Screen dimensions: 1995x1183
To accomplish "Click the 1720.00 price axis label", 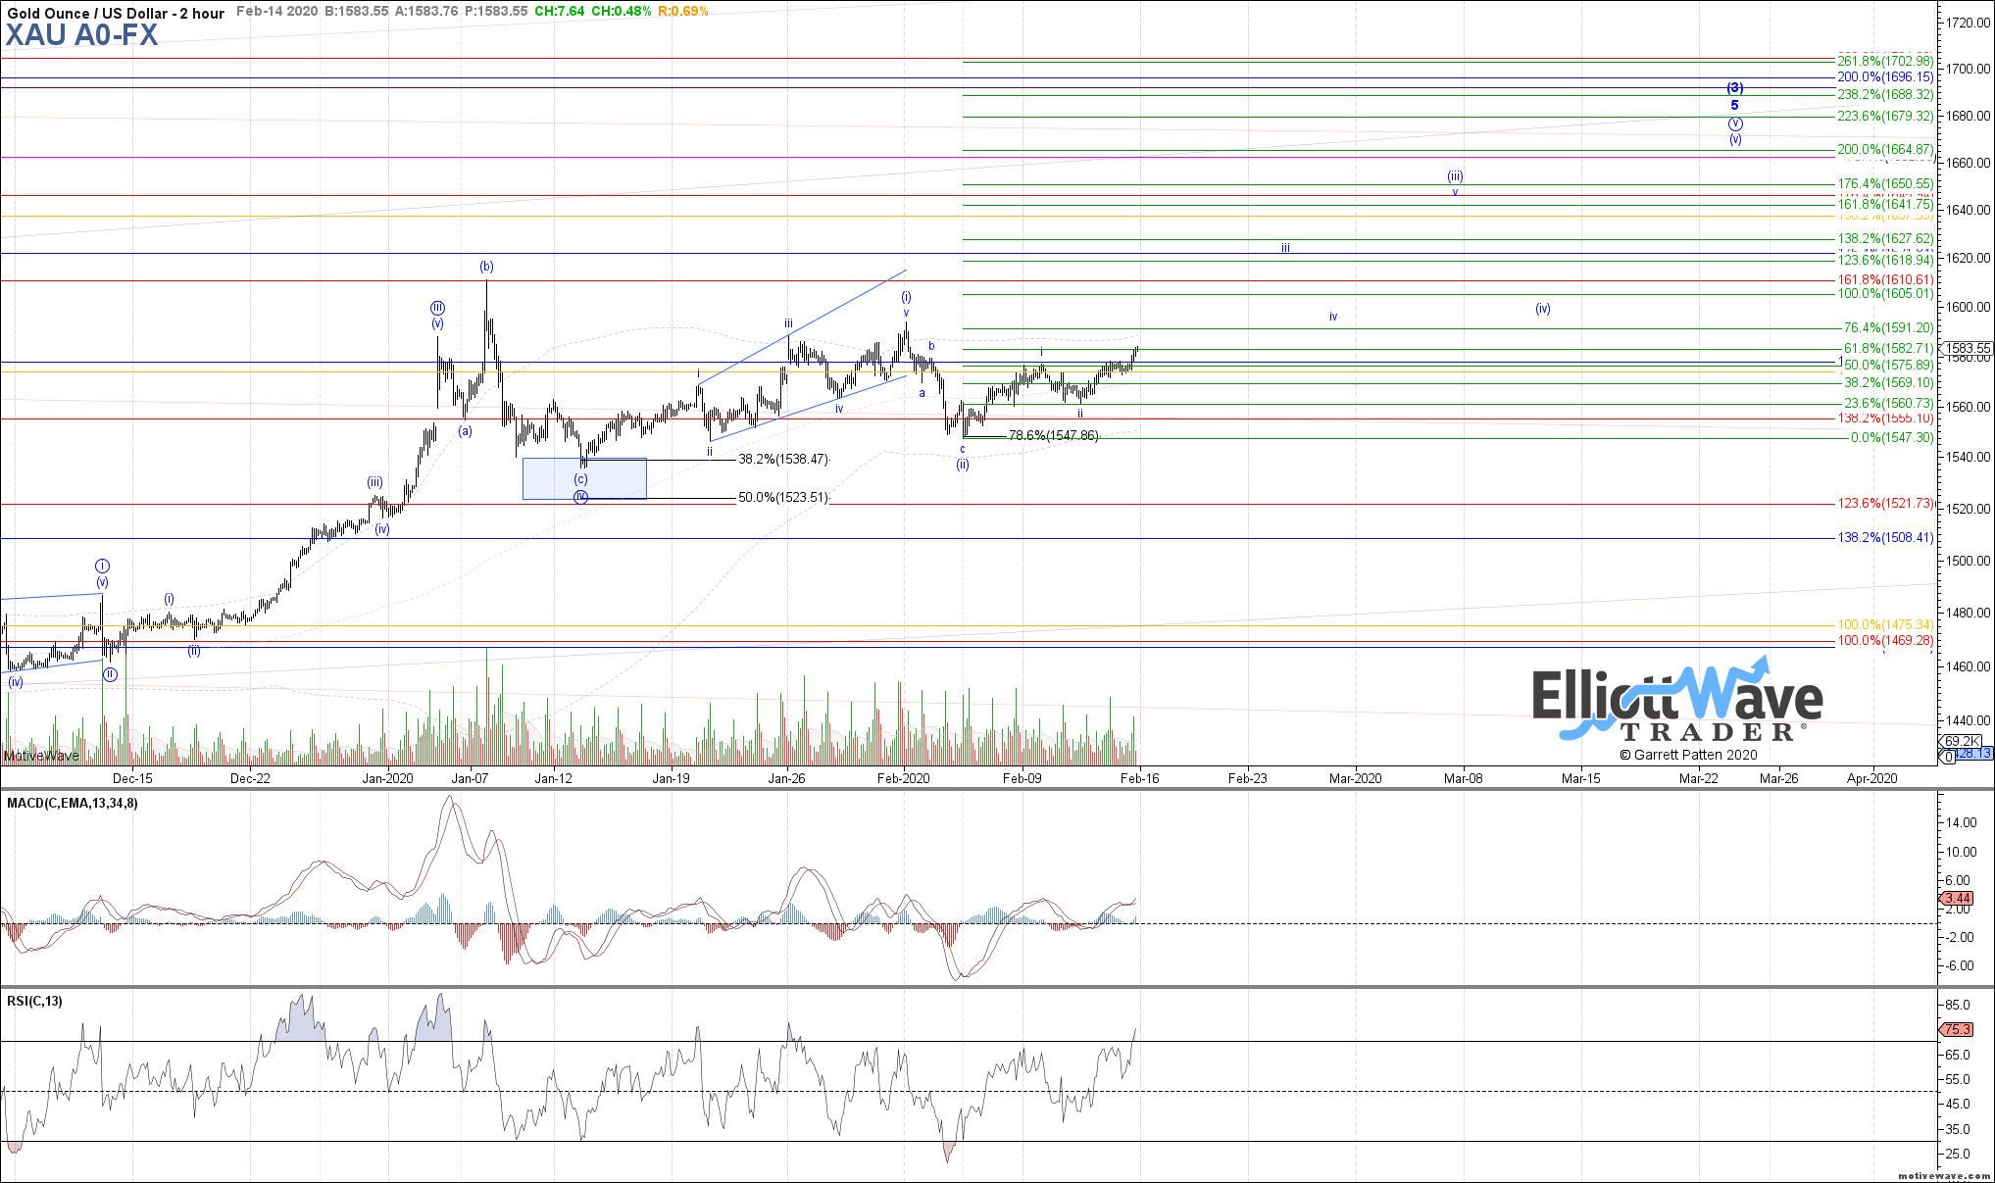I will [x=1969, y=22].
